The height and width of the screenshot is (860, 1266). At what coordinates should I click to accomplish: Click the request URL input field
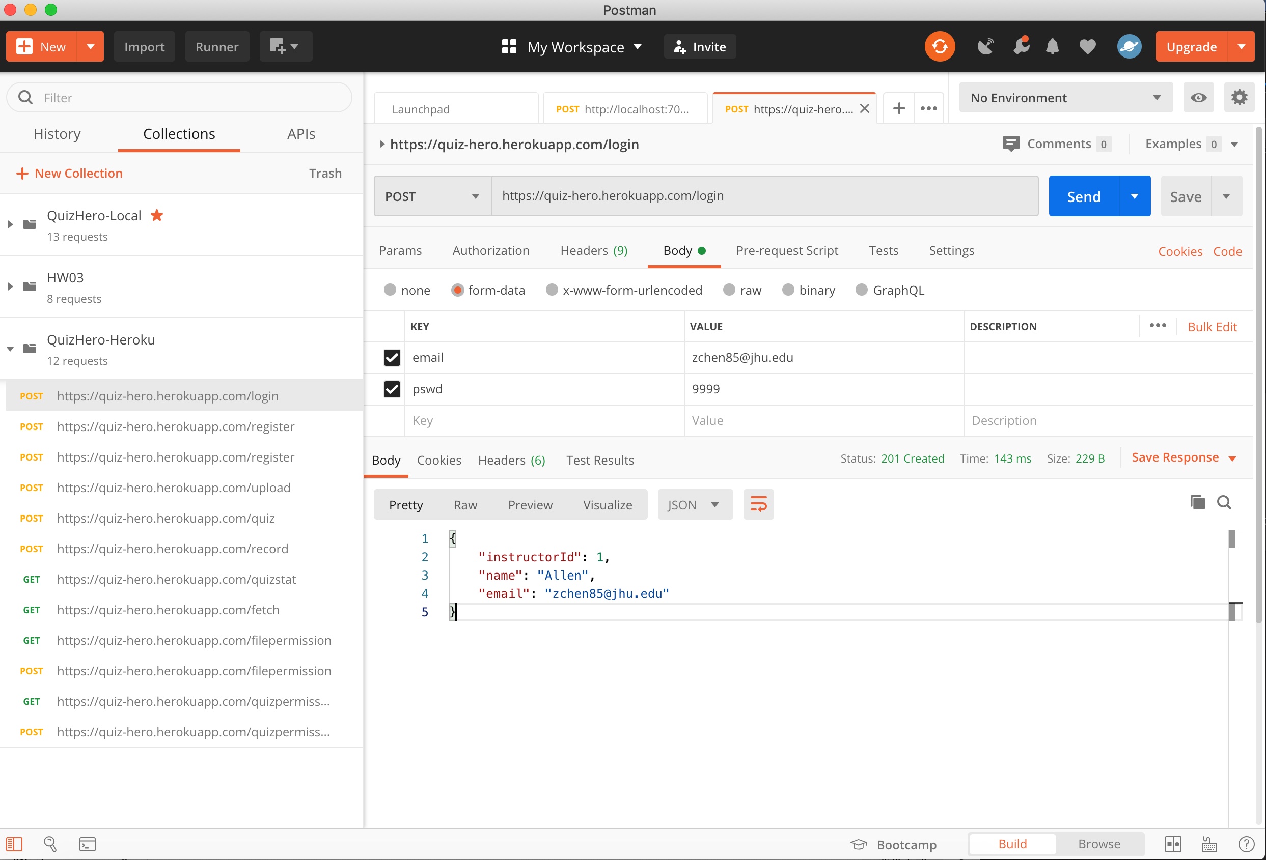[763, 196]
